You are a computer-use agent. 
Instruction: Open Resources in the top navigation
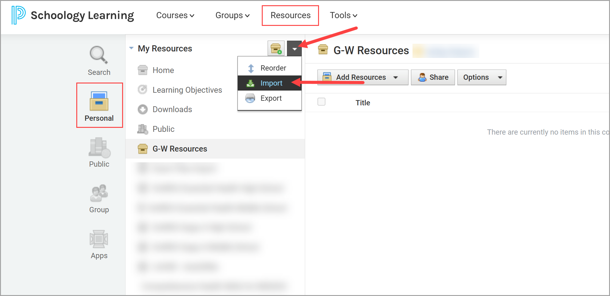[290, 15]
